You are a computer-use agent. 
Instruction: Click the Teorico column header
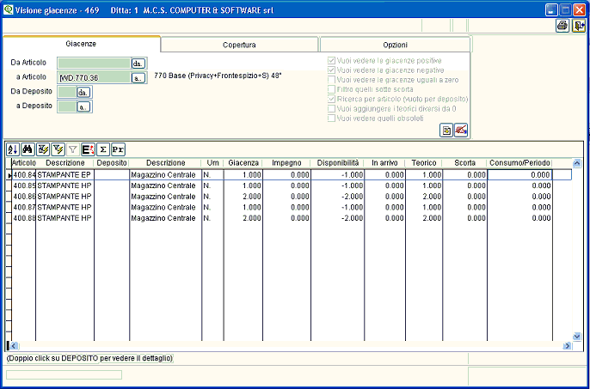[424, 163]
